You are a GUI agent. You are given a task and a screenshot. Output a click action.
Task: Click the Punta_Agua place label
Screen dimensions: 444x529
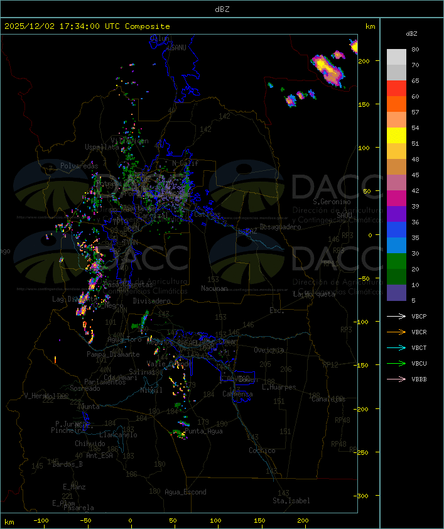[203, 431]
